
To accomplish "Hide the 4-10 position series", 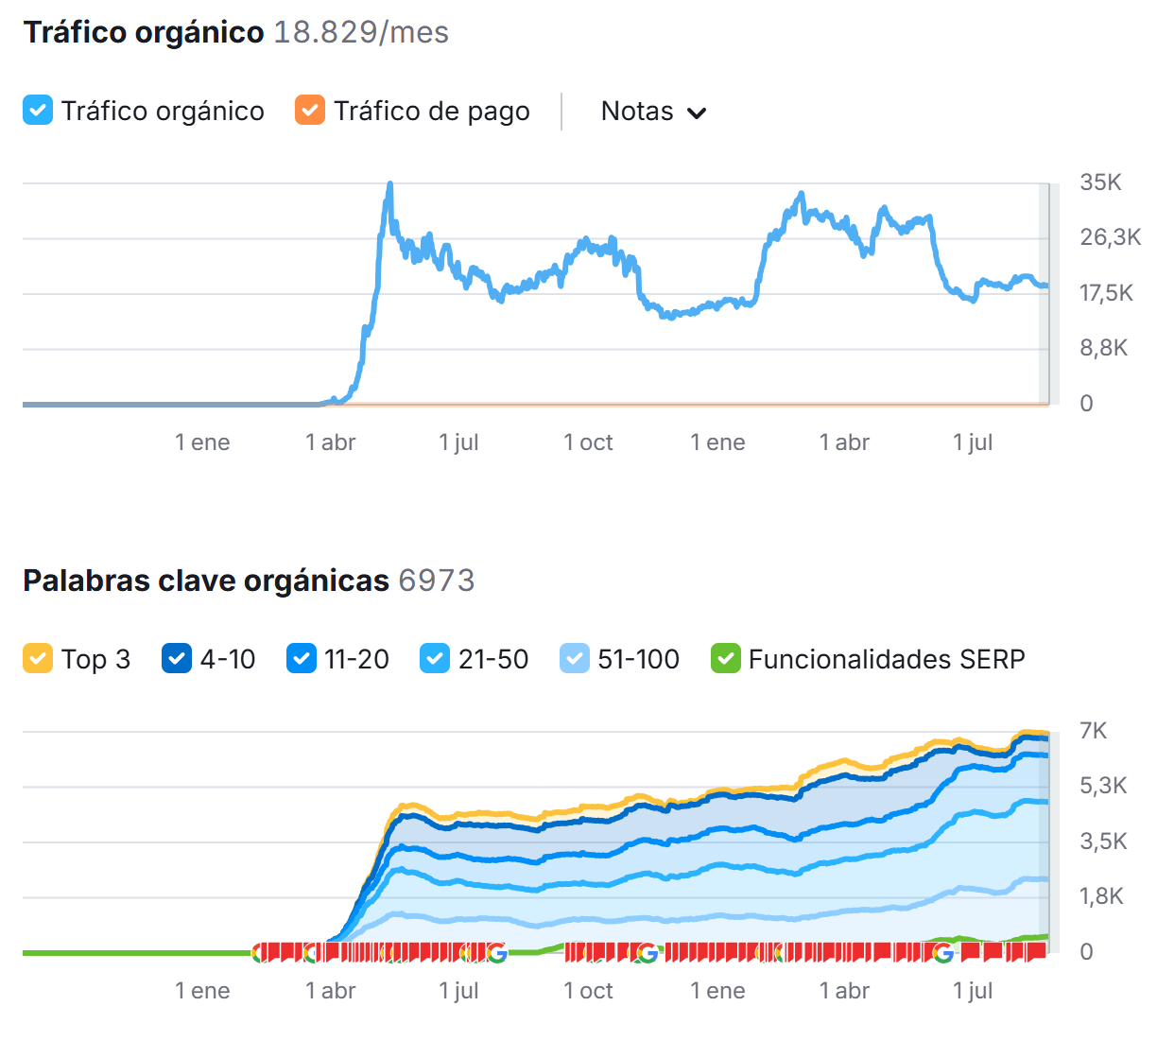I will pos(177,659).
